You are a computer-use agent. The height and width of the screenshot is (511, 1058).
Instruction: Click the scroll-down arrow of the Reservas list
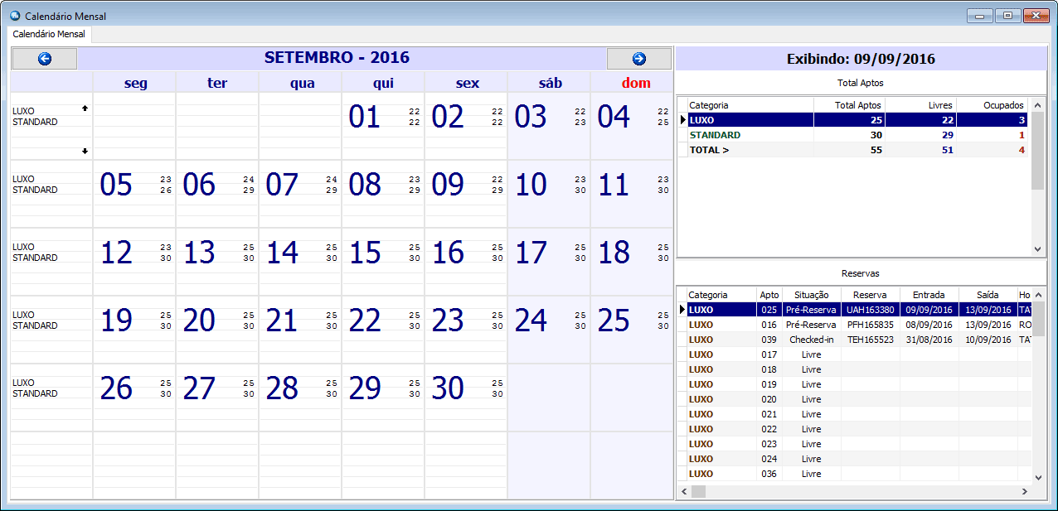coord(1038,477)
